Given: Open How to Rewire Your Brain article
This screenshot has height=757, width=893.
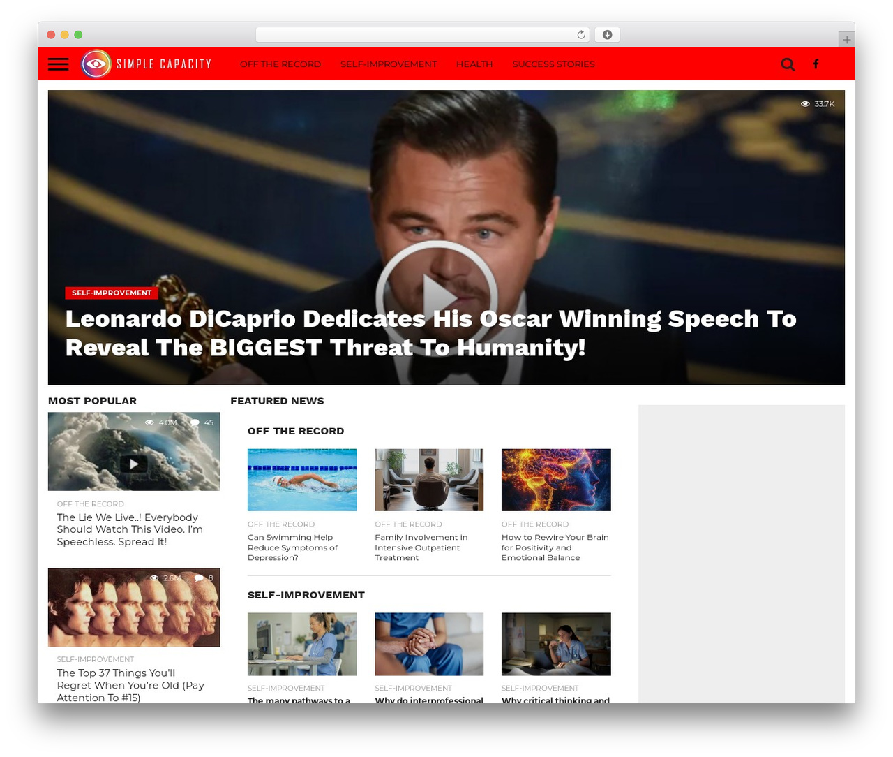Looking at the screenshot, I should [x=555, y=547].
